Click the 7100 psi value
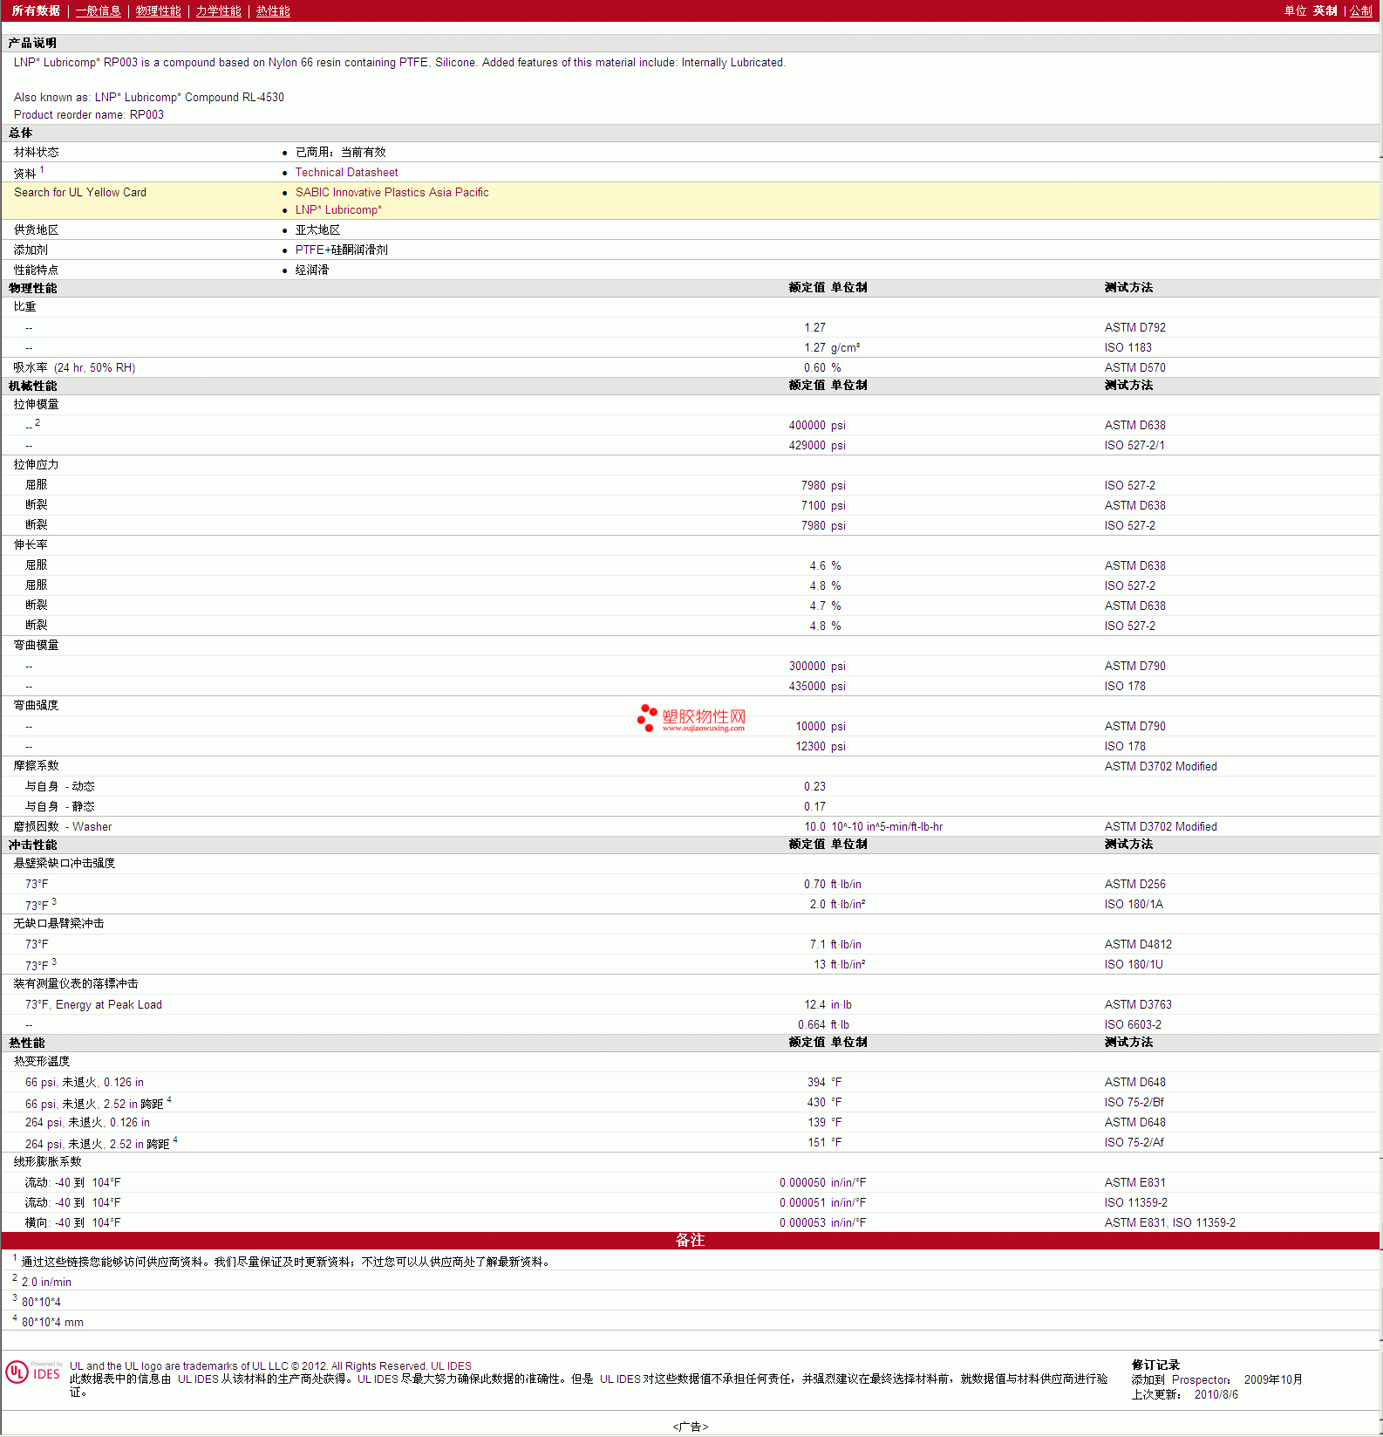Viewport: 1383px width, 1437px height. (x=823, y=506)
